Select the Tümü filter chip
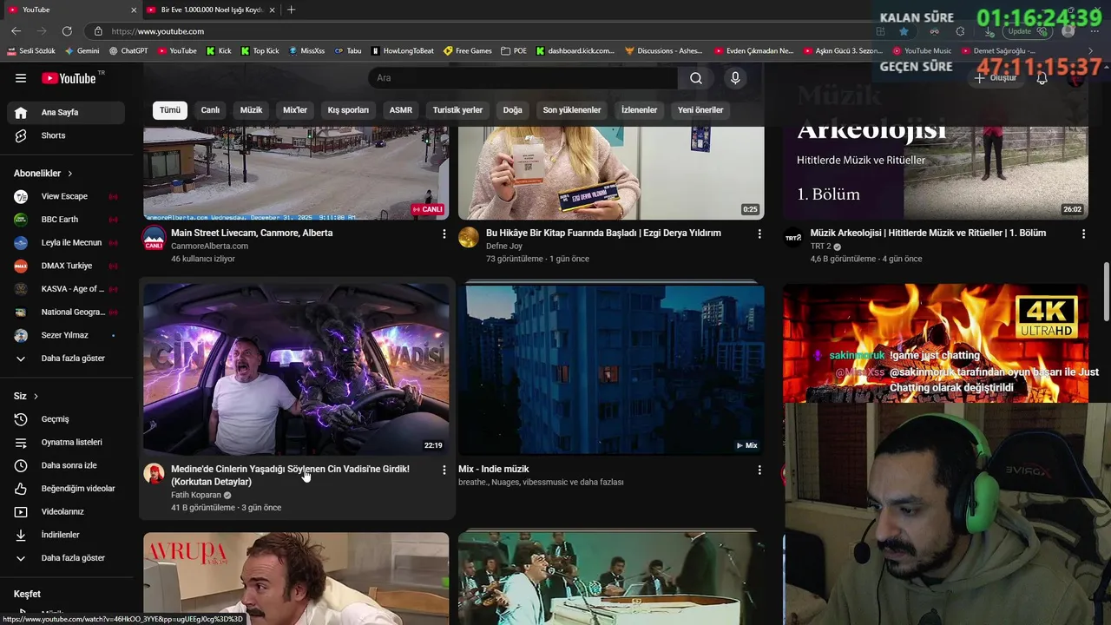Viewport: 1111px width, 625px height. pos(170,110)
